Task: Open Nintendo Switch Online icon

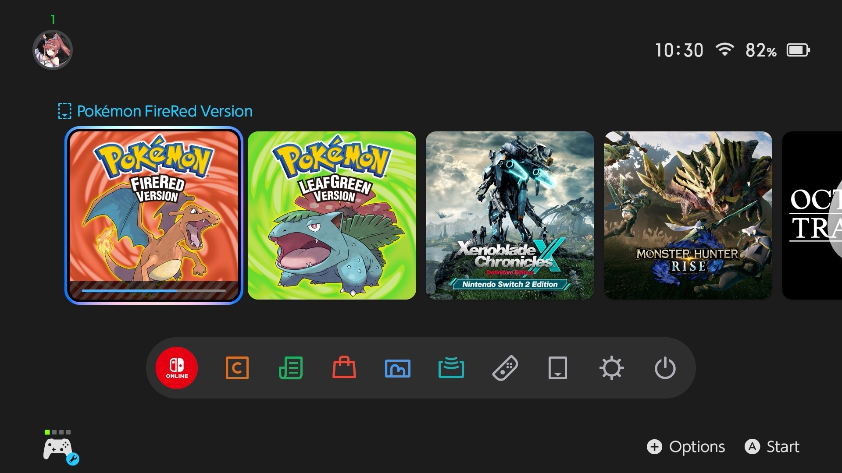Action: (177, 368)
